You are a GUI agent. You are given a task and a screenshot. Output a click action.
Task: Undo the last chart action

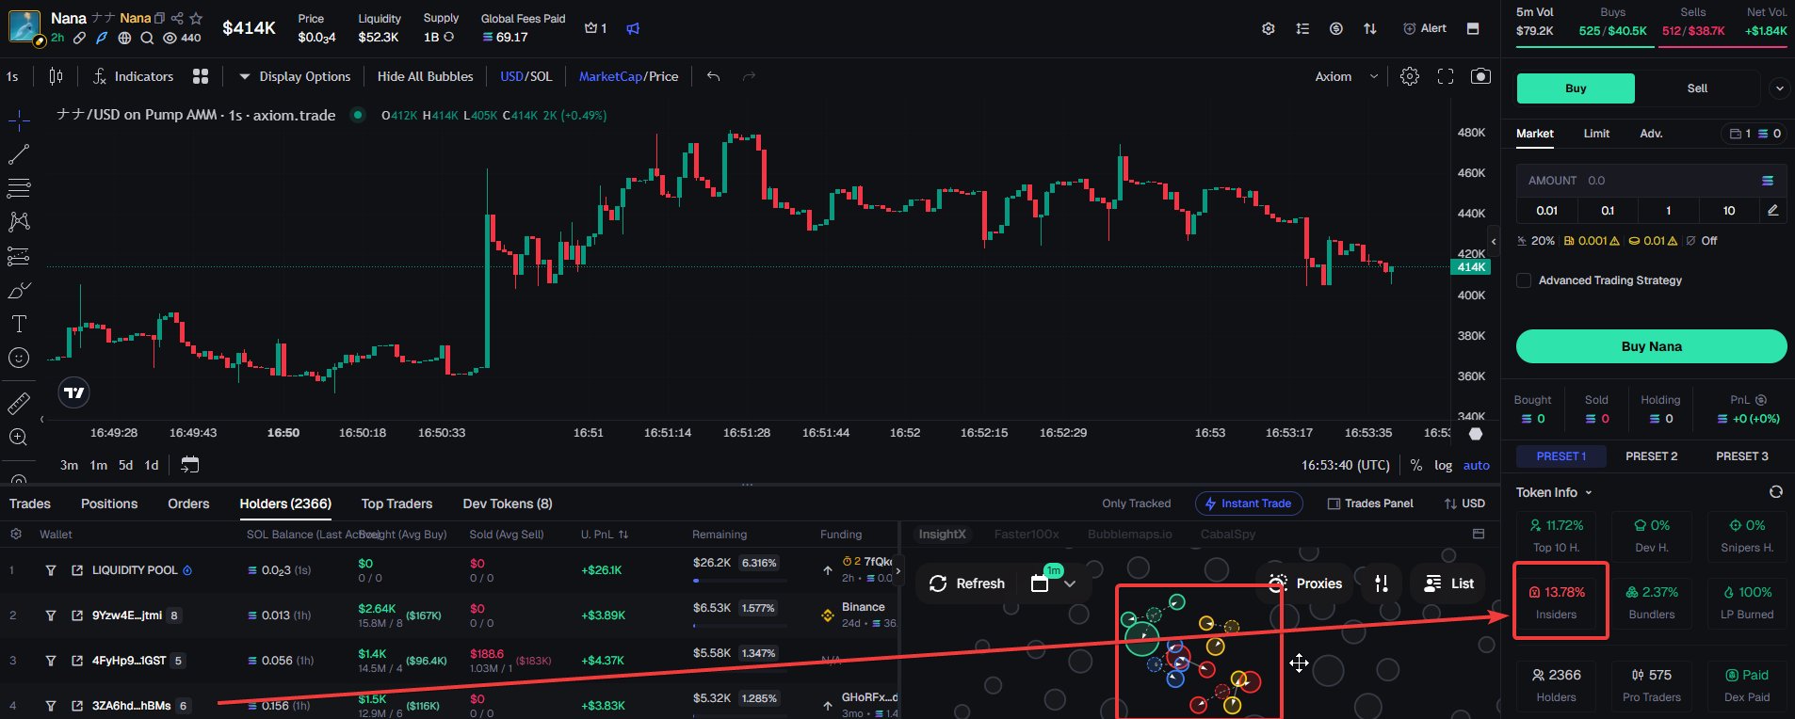tap(714, 76)
